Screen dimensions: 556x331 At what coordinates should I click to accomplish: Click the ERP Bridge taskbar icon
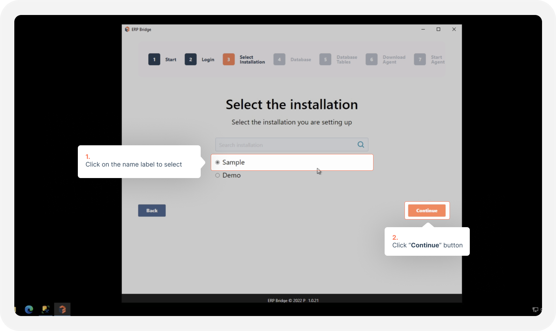(x=62, y=309)
